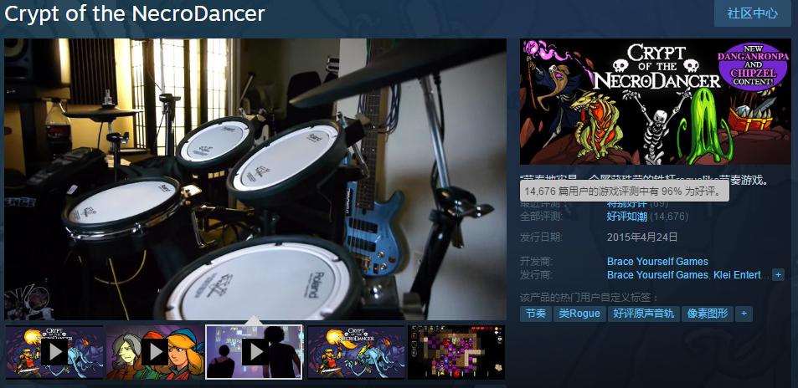Image resolution: width=798 pixels, height=388 pixels.
Task: Select the 好评原声音轨 tag
Action: 644,314
